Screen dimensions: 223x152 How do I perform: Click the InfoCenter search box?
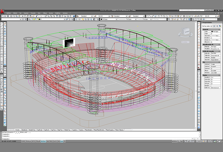(x=192, y=10)
